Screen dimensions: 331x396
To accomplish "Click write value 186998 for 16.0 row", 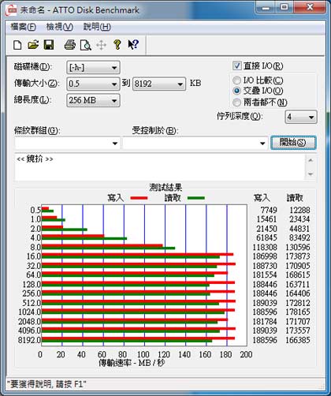I will [265, 256].
